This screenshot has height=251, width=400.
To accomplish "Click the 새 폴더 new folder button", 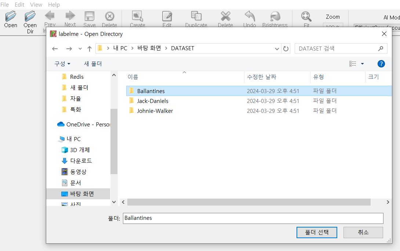I will 93,64.
